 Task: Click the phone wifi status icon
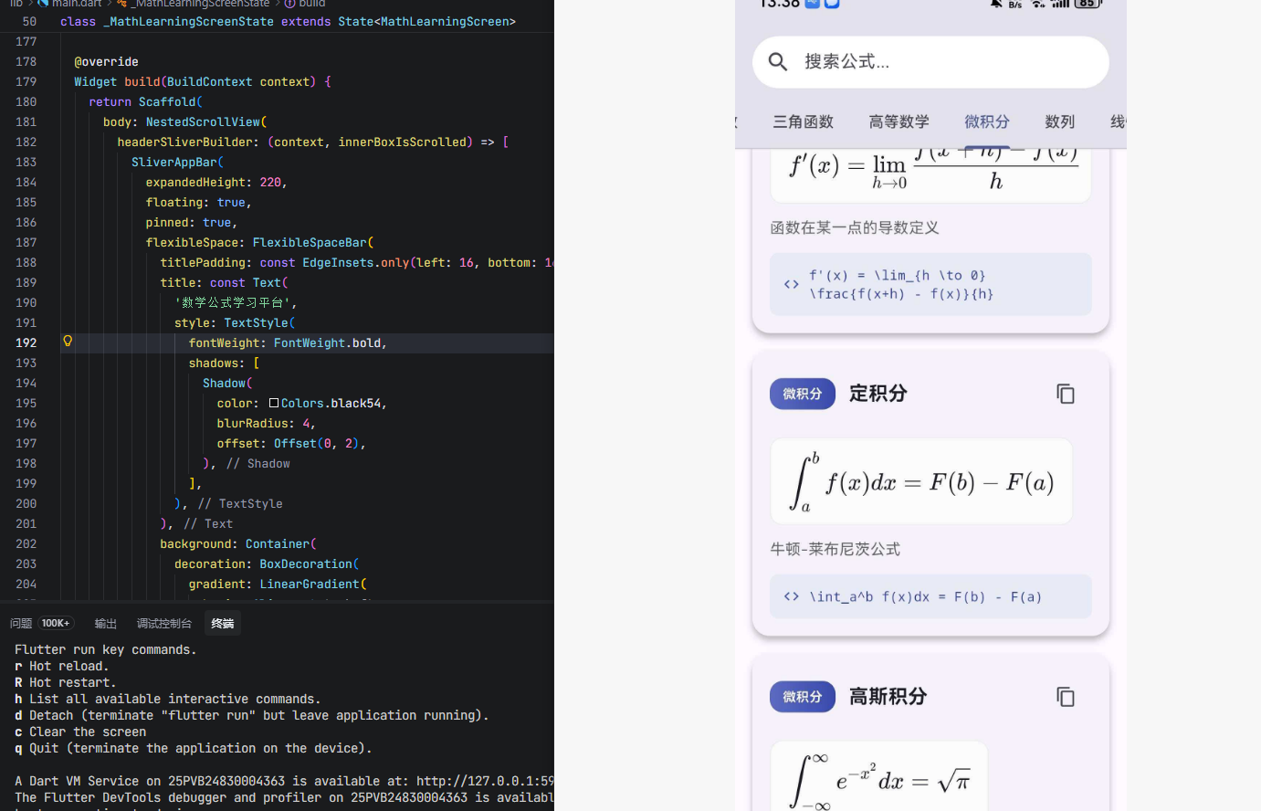coord(1038,4)
